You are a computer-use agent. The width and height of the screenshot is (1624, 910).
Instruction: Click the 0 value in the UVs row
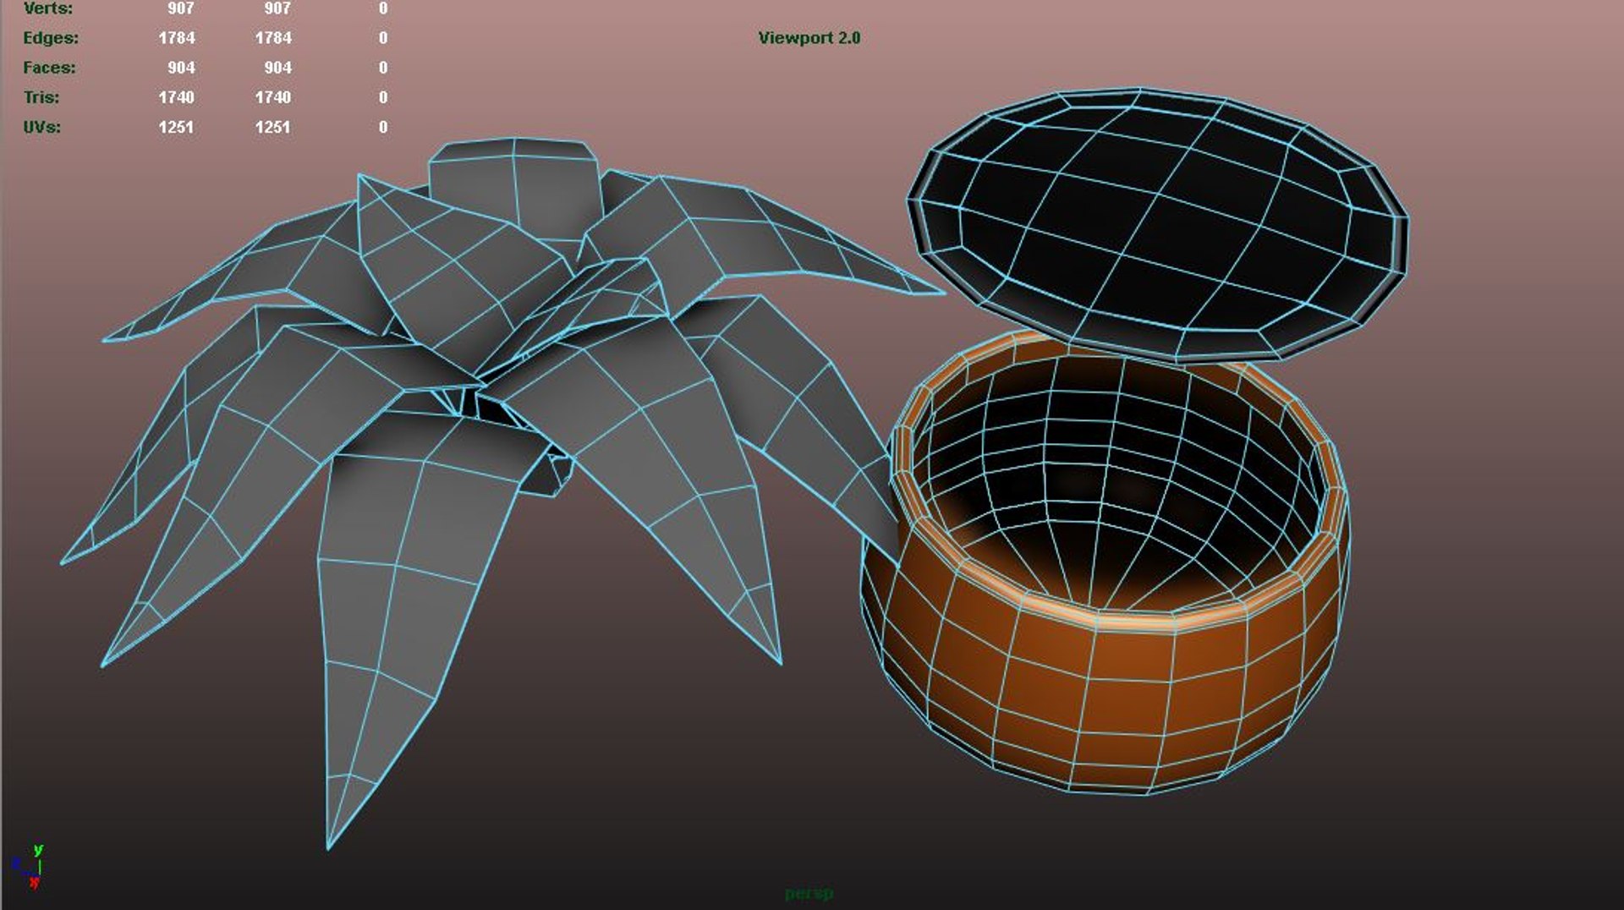[x=383, y=127]
